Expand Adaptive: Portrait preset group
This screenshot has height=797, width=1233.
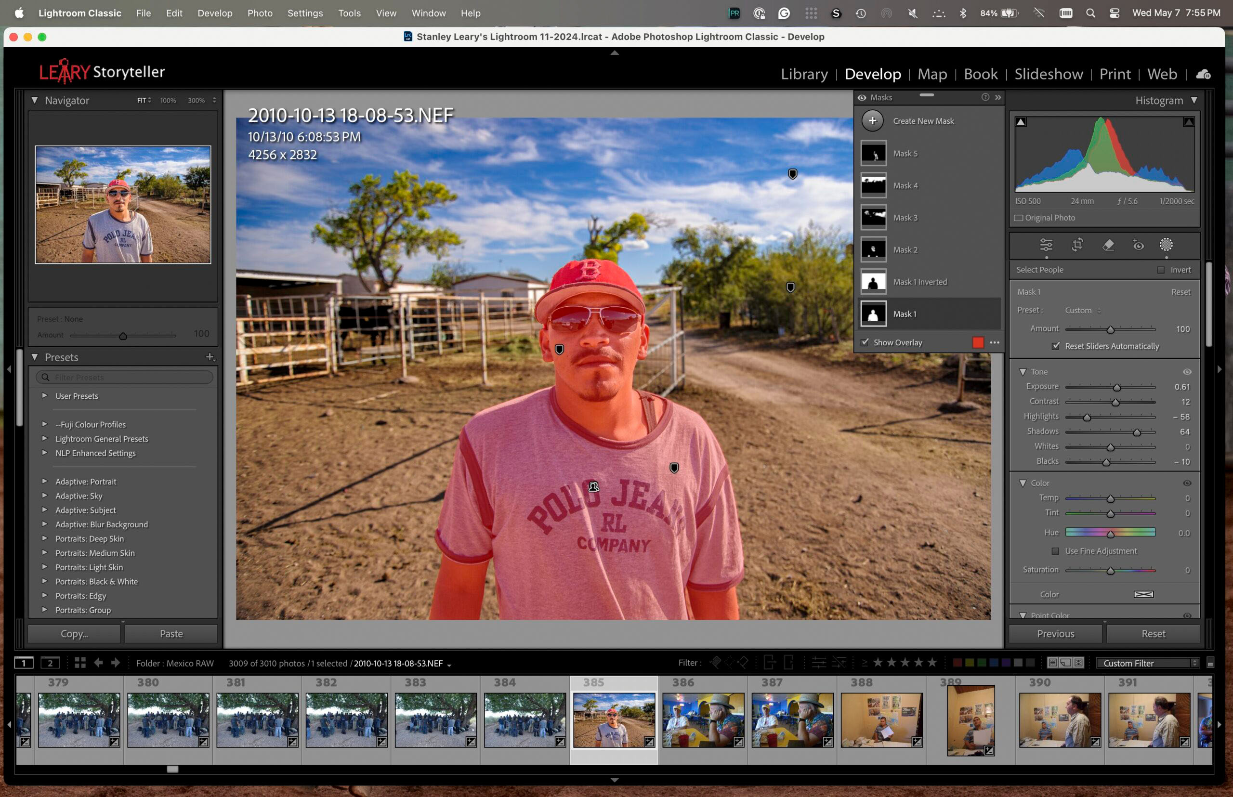44,481
